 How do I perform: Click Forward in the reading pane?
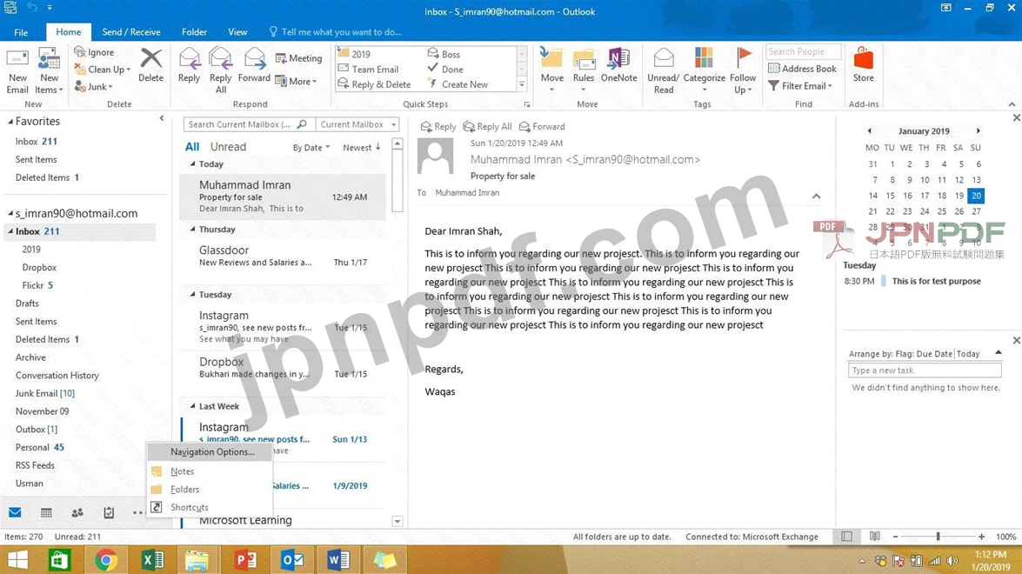(542, 126)
